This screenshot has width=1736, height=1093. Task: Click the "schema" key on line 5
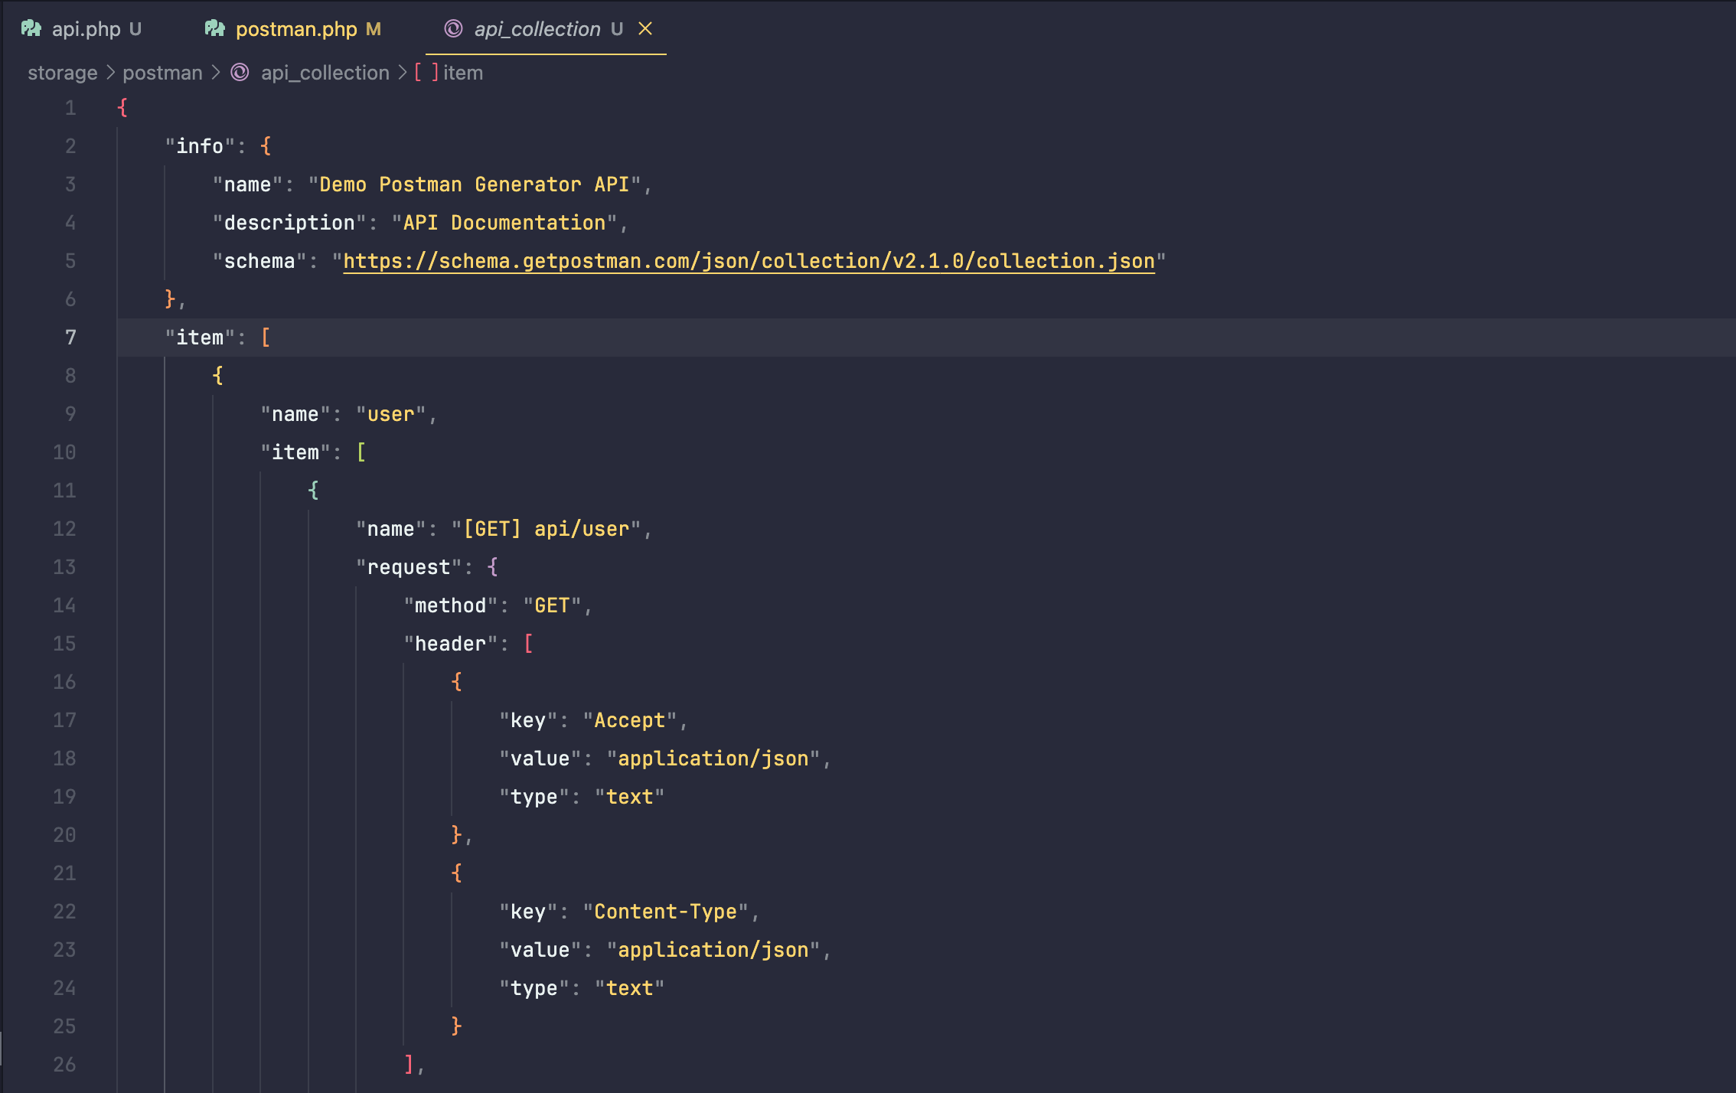pyautogui.click(x=259, y=261)
